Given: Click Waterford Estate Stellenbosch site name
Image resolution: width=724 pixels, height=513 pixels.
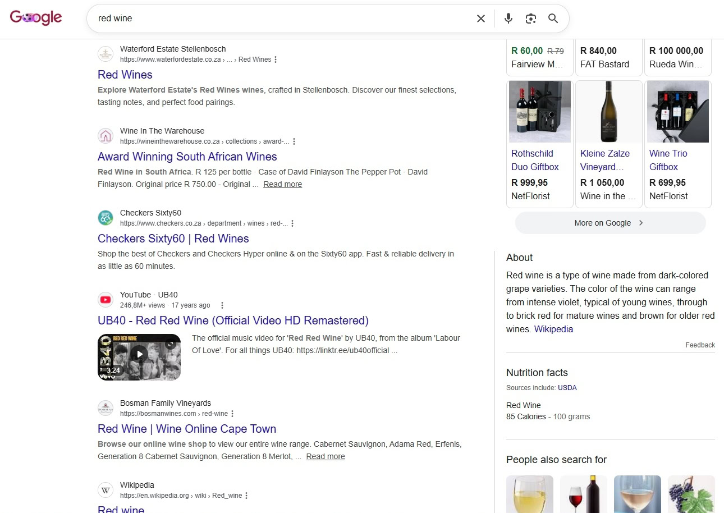Looking at the screenshot, I should pos(173,49).
